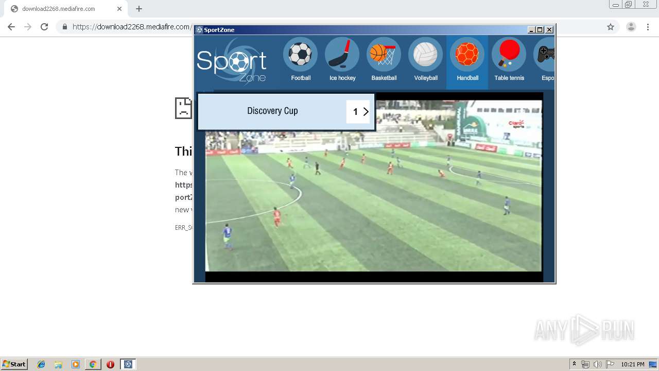Open Chrome's three-dot menu
This screenshot has height=371, width=659.
click(x=648, y=27)
